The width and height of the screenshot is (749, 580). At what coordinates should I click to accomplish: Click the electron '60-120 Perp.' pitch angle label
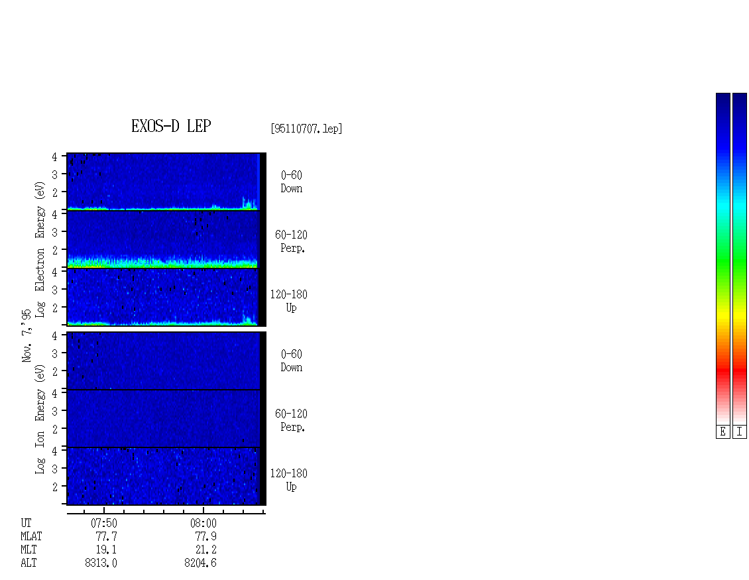click(x=291, y=242)
